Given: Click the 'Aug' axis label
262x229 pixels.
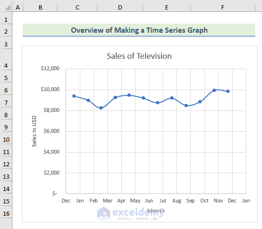Looking at the screenshot, I should point(176,201).
